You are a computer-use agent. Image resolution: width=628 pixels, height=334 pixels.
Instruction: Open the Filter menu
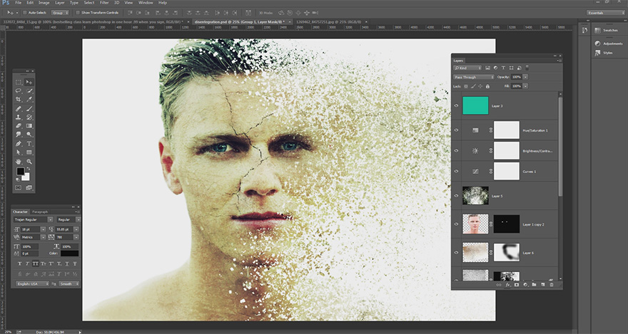[104, 3]
